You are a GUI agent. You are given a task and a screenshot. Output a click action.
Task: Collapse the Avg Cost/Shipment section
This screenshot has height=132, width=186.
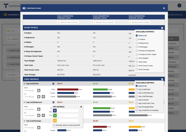click(25, 102)
